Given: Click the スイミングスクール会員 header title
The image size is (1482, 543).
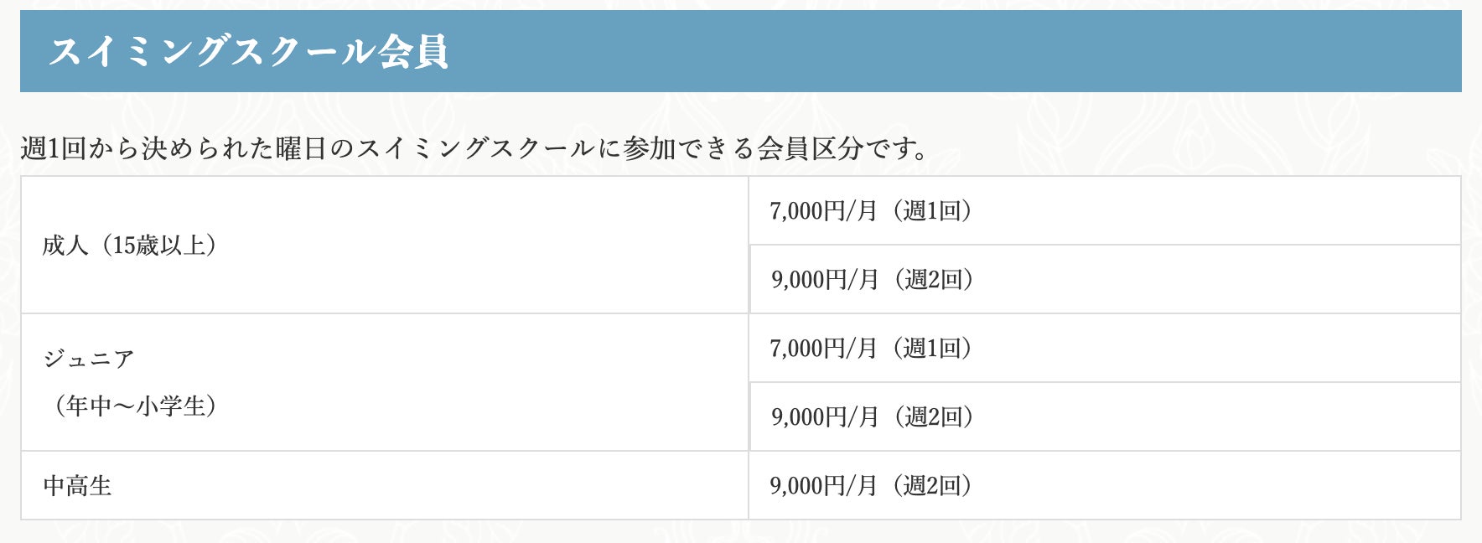Looking at the screenshot, I should click(248, 52).
